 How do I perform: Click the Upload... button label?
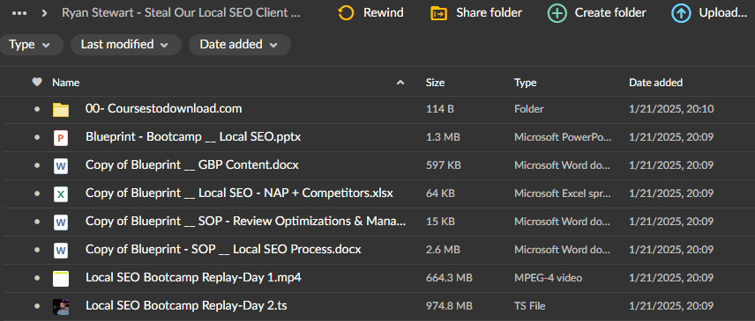click(722, 13)
